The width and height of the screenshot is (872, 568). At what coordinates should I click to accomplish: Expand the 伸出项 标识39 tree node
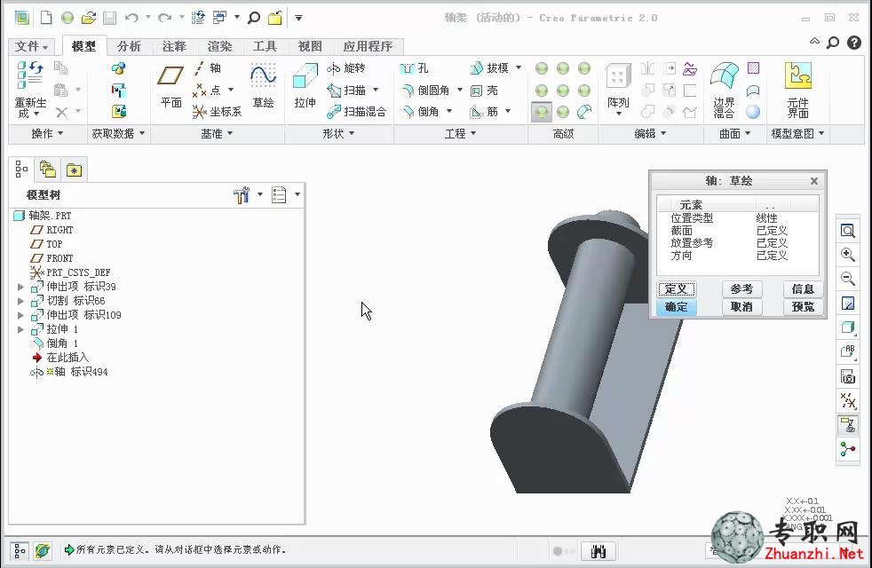click(x=20, y=287)
